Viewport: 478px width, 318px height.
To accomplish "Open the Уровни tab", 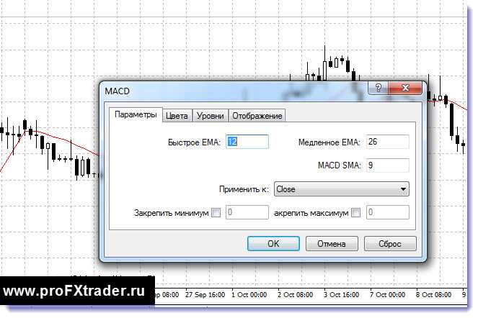I will tap(210, 116).
